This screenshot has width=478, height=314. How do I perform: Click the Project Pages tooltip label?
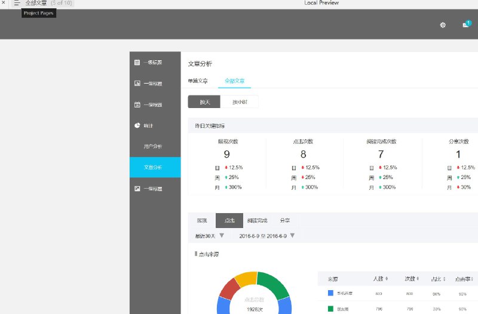pos(38,13)
